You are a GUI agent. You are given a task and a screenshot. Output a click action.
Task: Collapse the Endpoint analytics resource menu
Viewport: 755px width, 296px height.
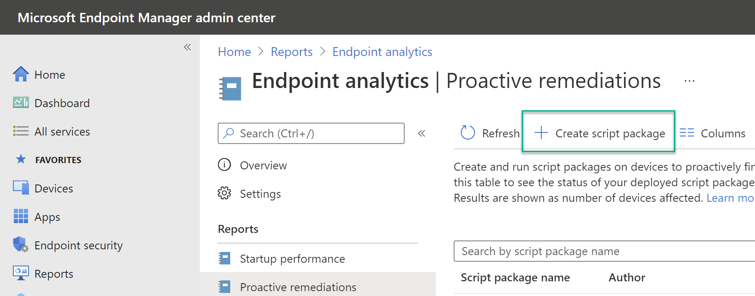click(x=422, y=133)
